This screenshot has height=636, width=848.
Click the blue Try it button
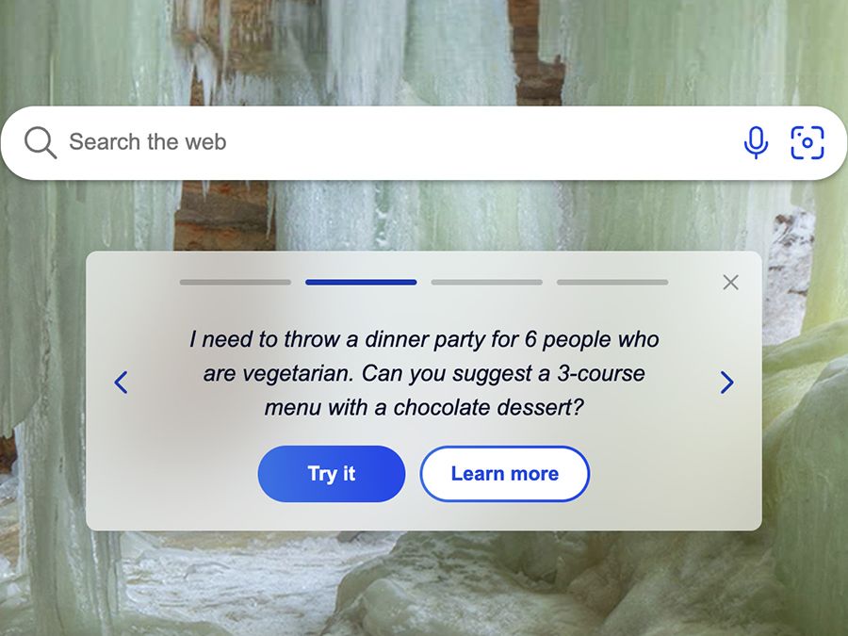[x=332, y=474]
